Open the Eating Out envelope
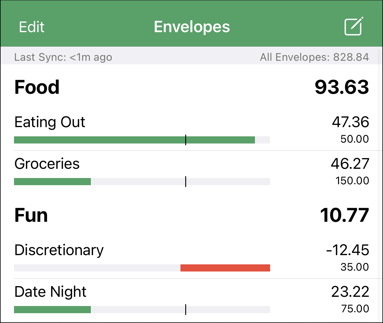 (x=191, y=130)
